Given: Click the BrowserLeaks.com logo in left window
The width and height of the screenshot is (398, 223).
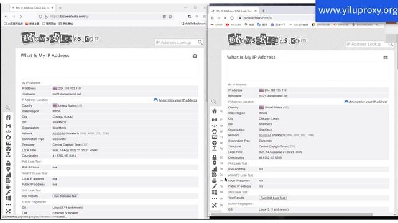Looking at the screenshot, I should [x=60, y=38].
